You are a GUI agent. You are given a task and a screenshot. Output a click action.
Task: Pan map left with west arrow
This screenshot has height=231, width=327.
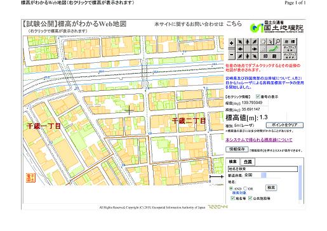(x=240, y=49)
